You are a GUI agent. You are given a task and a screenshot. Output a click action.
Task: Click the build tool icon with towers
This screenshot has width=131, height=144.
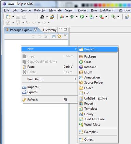click(42, 17)
